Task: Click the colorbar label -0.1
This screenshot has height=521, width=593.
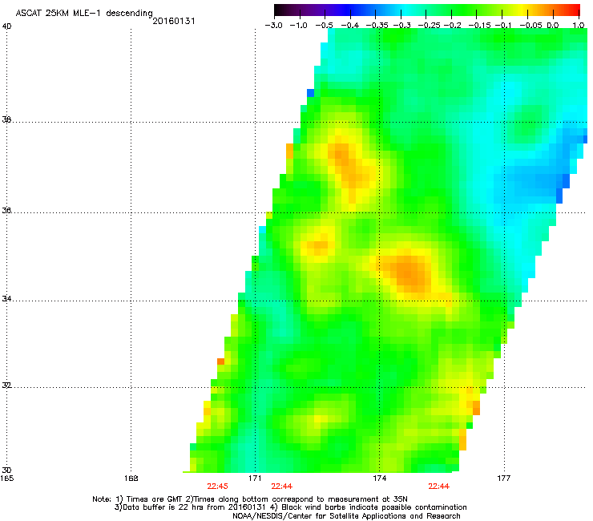Action: (x=503, y=26)
